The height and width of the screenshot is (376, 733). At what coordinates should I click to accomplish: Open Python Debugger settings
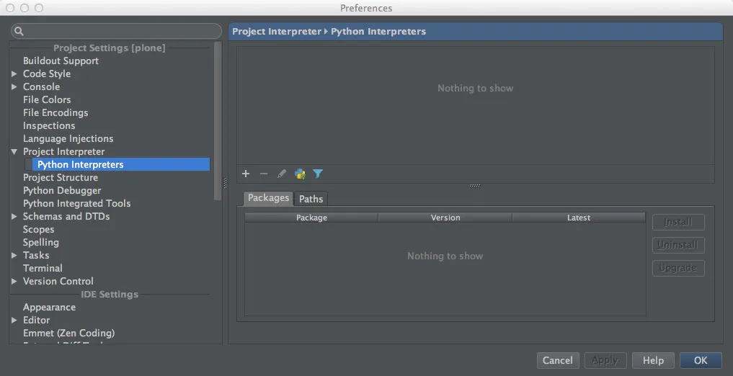[x=62, y=191]
